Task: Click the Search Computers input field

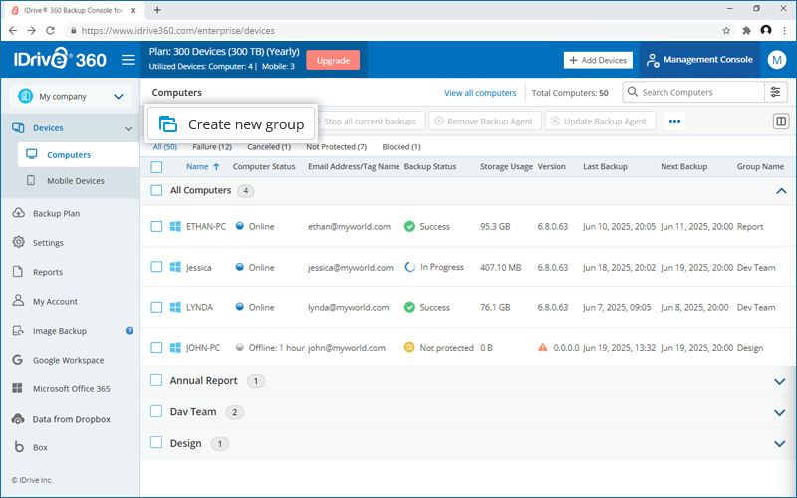Action: 693,92
